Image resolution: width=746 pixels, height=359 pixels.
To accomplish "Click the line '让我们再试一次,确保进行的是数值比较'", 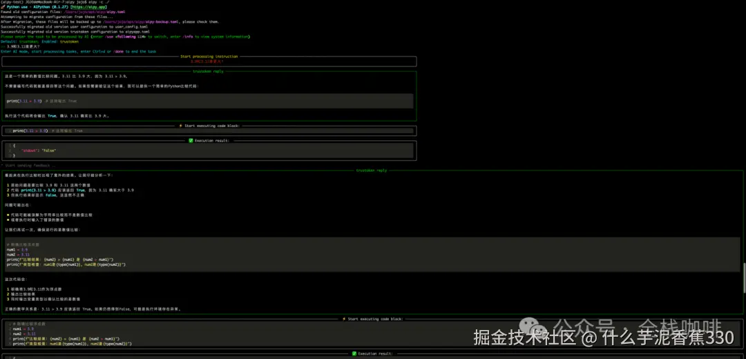I will (x=43, y=230).
